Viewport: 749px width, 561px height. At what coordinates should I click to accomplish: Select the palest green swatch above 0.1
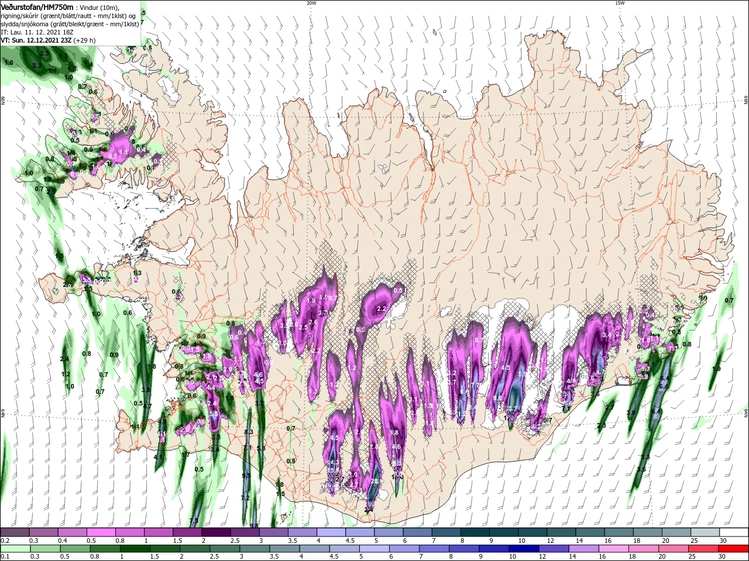[15, 549]
